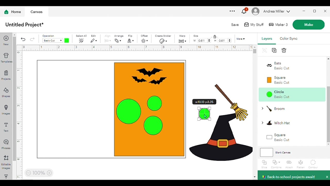Click the Undo arrow
Viewport: 330px width, 186px height.
click(x=23, y=39)
